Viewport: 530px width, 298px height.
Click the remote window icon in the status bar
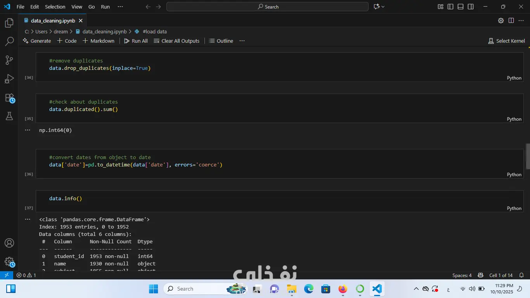click(x=7, y=275)
